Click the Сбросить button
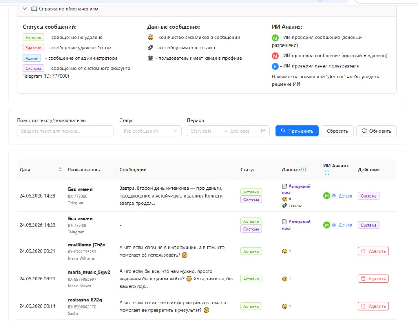The image size is (418, 322). [x=337, y=131]
